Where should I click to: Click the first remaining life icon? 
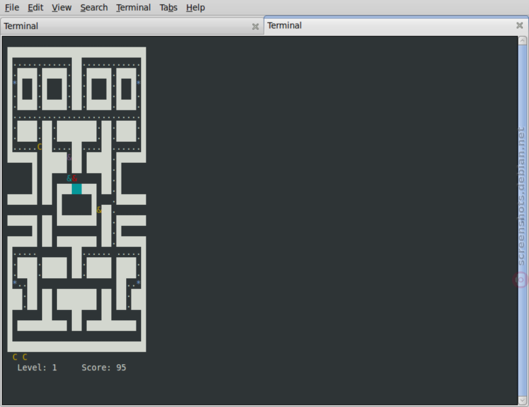(x=15, y=357)
